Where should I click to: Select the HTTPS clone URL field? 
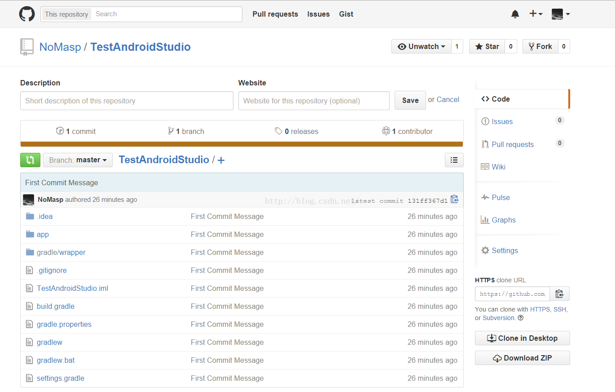513,294
